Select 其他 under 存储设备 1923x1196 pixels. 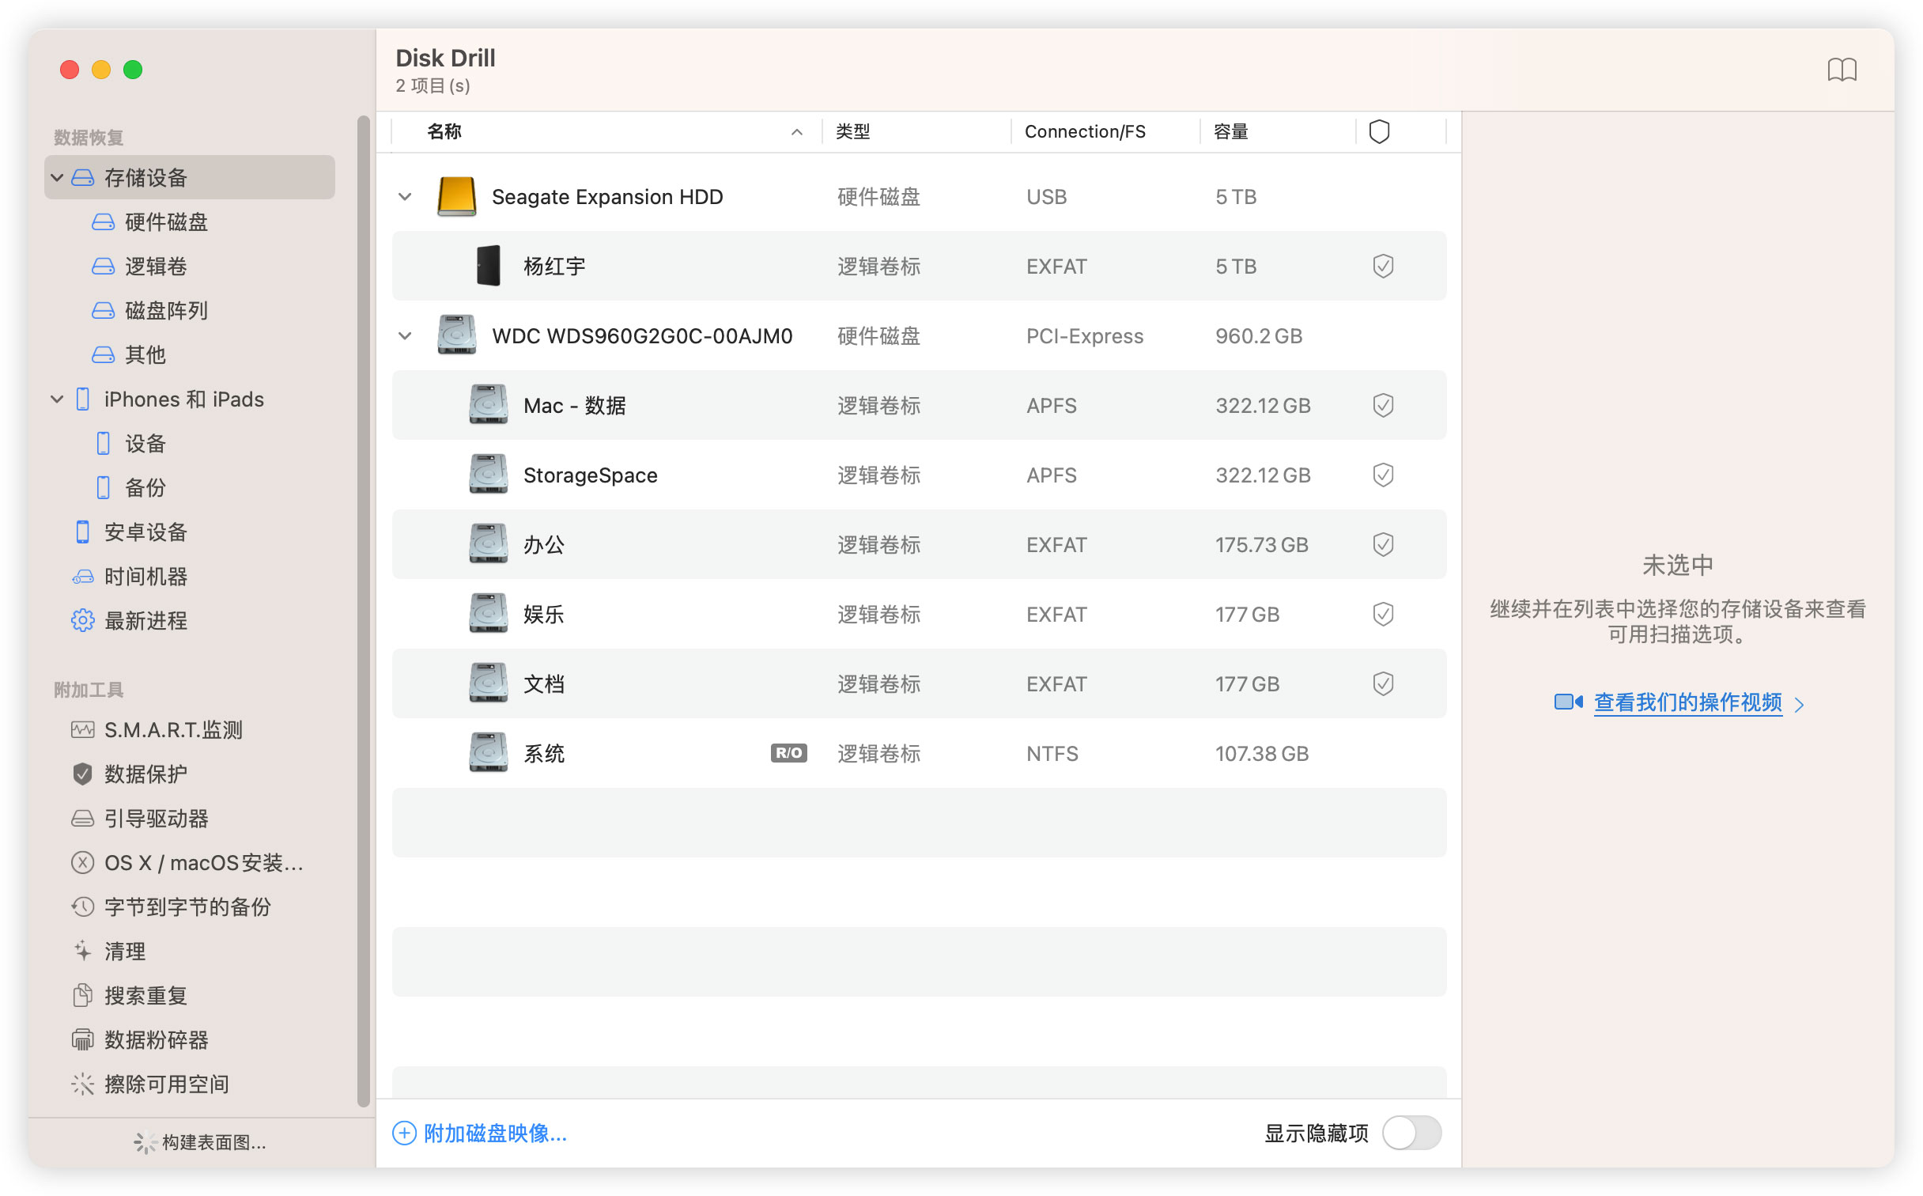(130, 354)
